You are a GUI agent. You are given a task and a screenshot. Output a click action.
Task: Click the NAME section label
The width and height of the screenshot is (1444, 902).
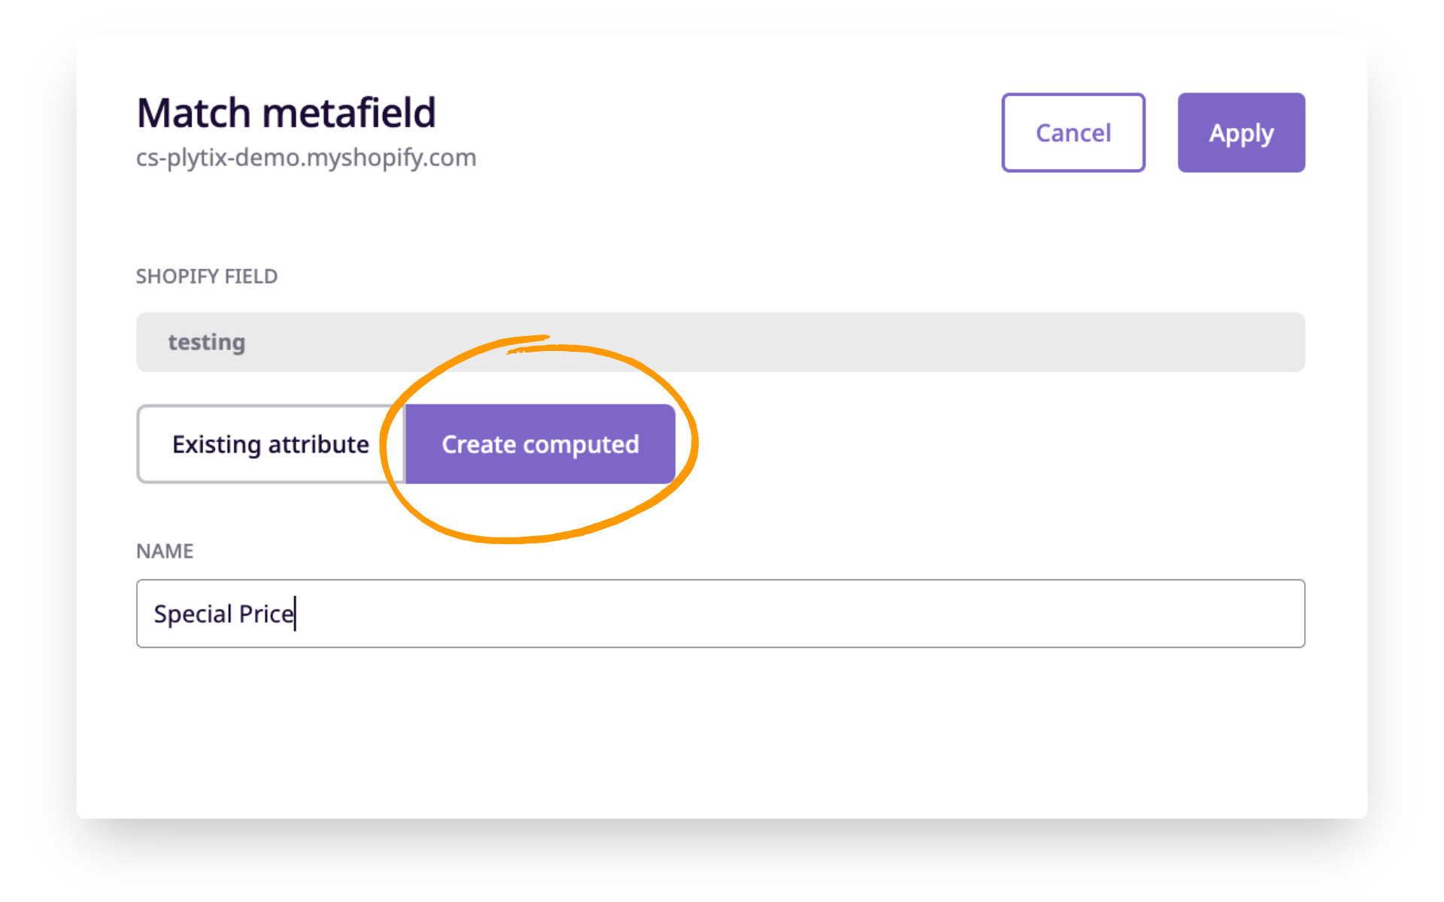[x=164, y=551]
